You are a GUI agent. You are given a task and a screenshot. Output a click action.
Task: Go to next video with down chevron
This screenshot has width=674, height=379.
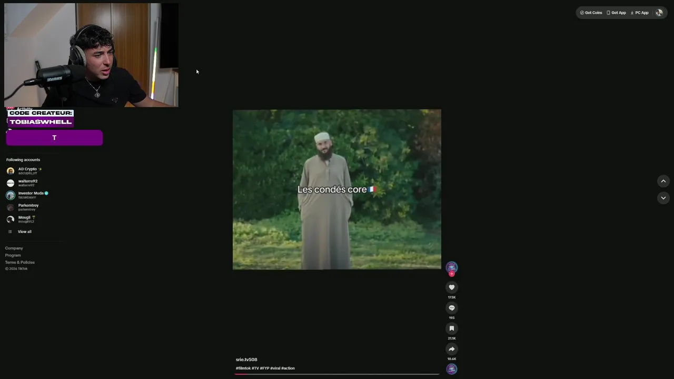tap(663, 198)
